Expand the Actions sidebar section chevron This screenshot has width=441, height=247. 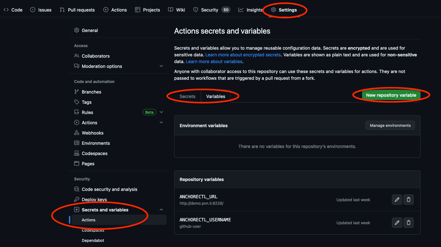(x=161, y=123)
